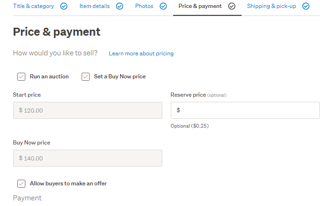Click the large Price & payment page heading

[x=57, y=32]
